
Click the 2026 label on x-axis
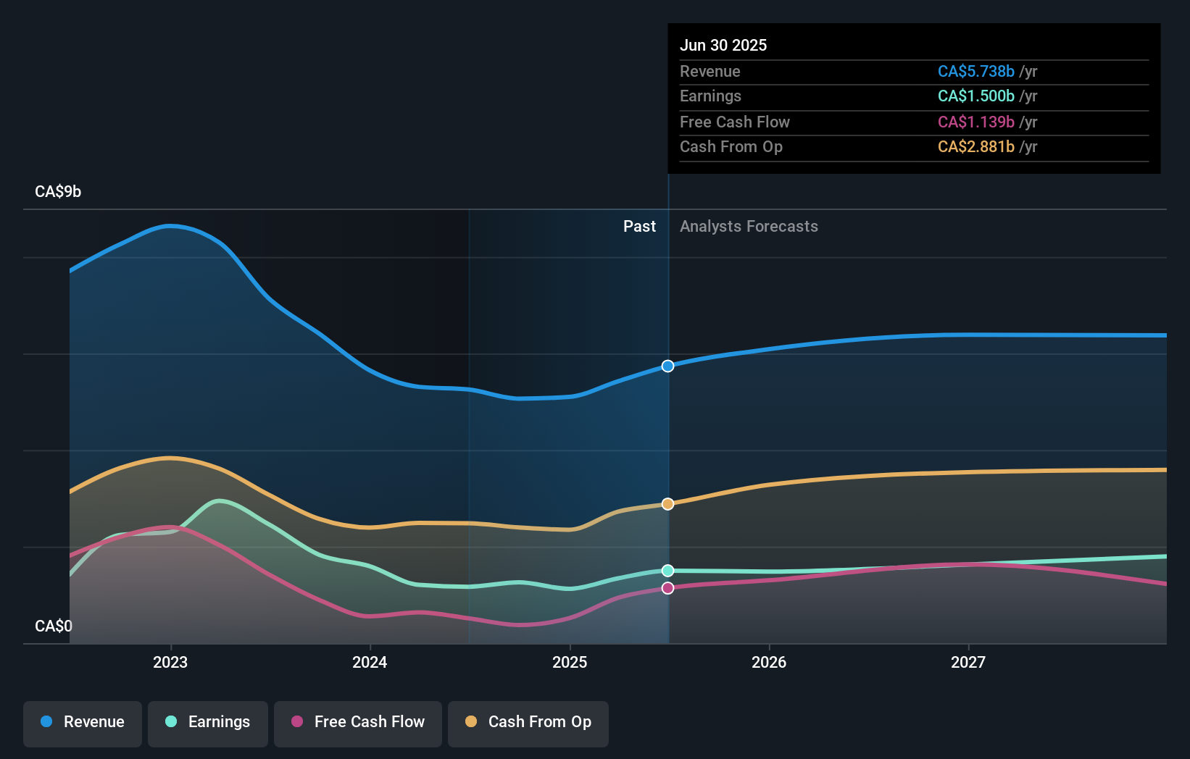[770, 661]
